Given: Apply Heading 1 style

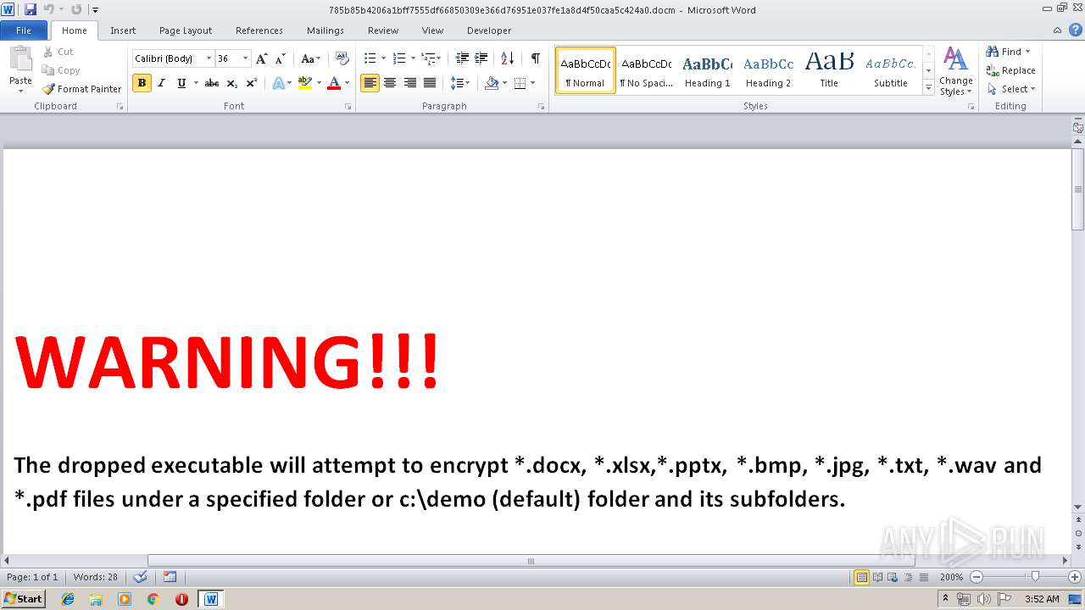Looking at the screenshot, I should click(707, 70).
